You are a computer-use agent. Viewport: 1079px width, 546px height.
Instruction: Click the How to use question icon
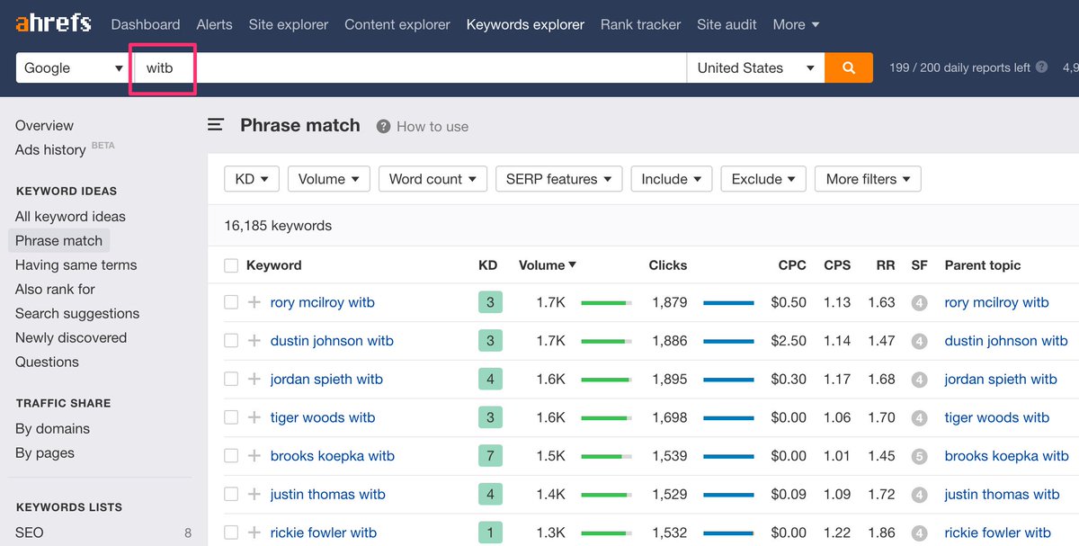tap(384, 126)
